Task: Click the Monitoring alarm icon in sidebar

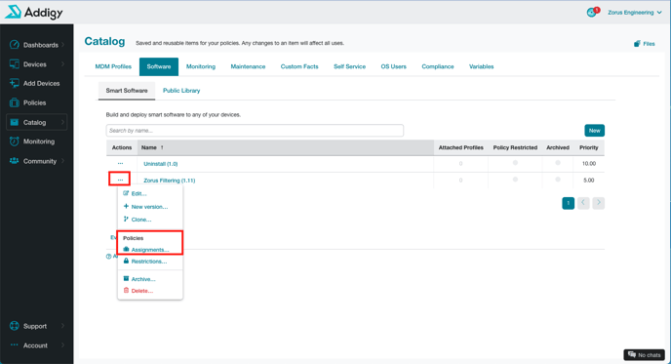Action: point(14,142)
